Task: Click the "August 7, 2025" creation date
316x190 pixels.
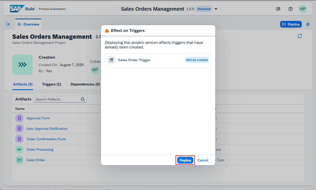Action: pyautogui.click(x=72, y=65)
